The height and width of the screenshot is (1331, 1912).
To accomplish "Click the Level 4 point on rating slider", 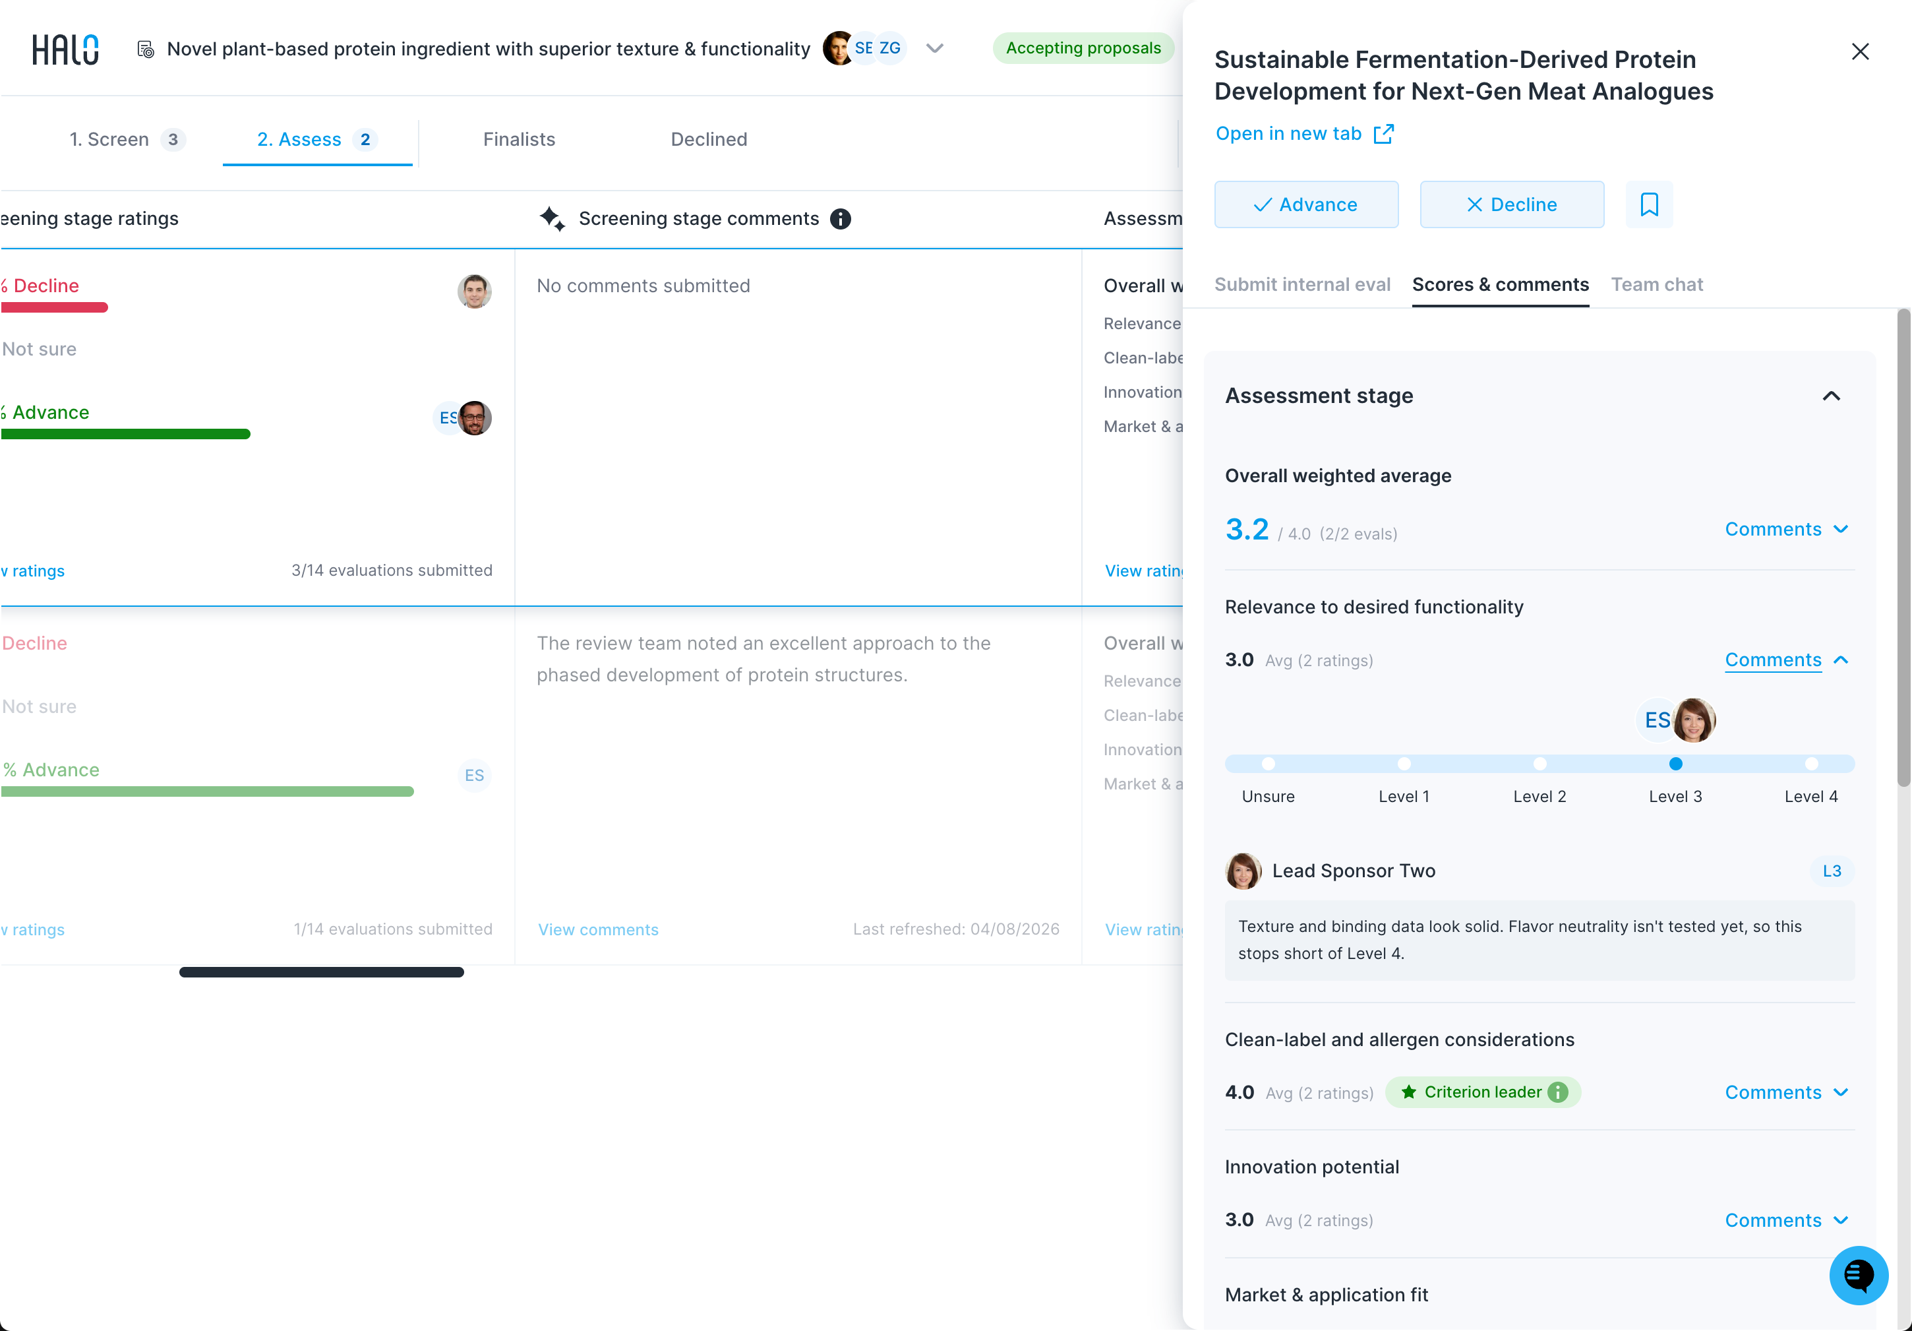I will 1811,764.
